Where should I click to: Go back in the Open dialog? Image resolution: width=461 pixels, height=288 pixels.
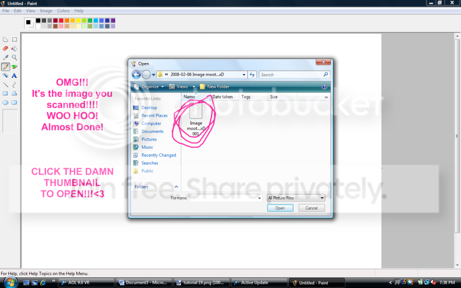pos(136,74)
